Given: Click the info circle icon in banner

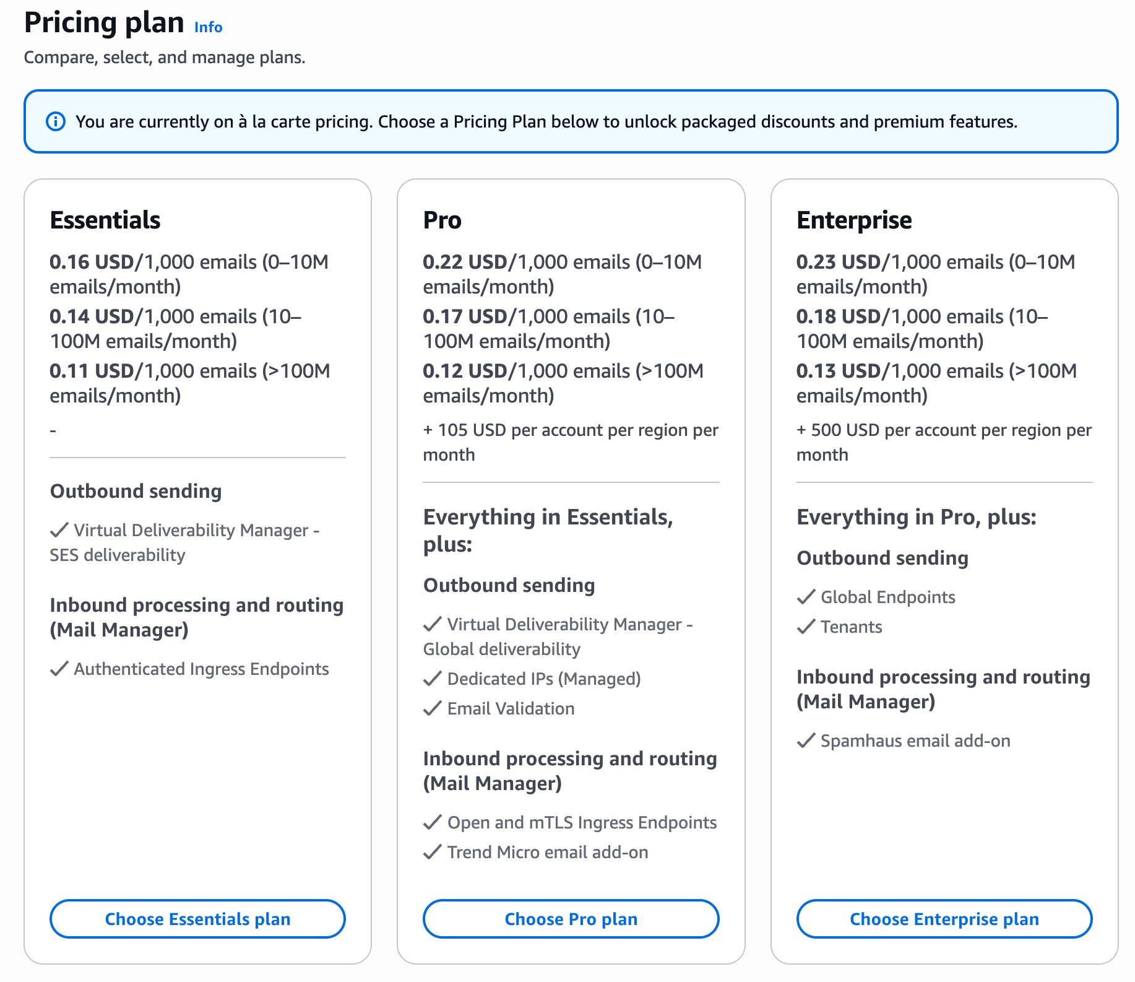Looking at the screenshot, I should pos(56,121).
